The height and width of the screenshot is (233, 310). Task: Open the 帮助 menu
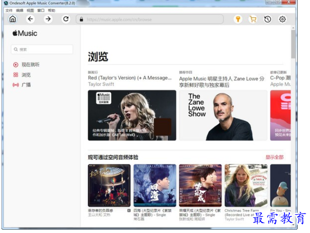click(52, 10)
